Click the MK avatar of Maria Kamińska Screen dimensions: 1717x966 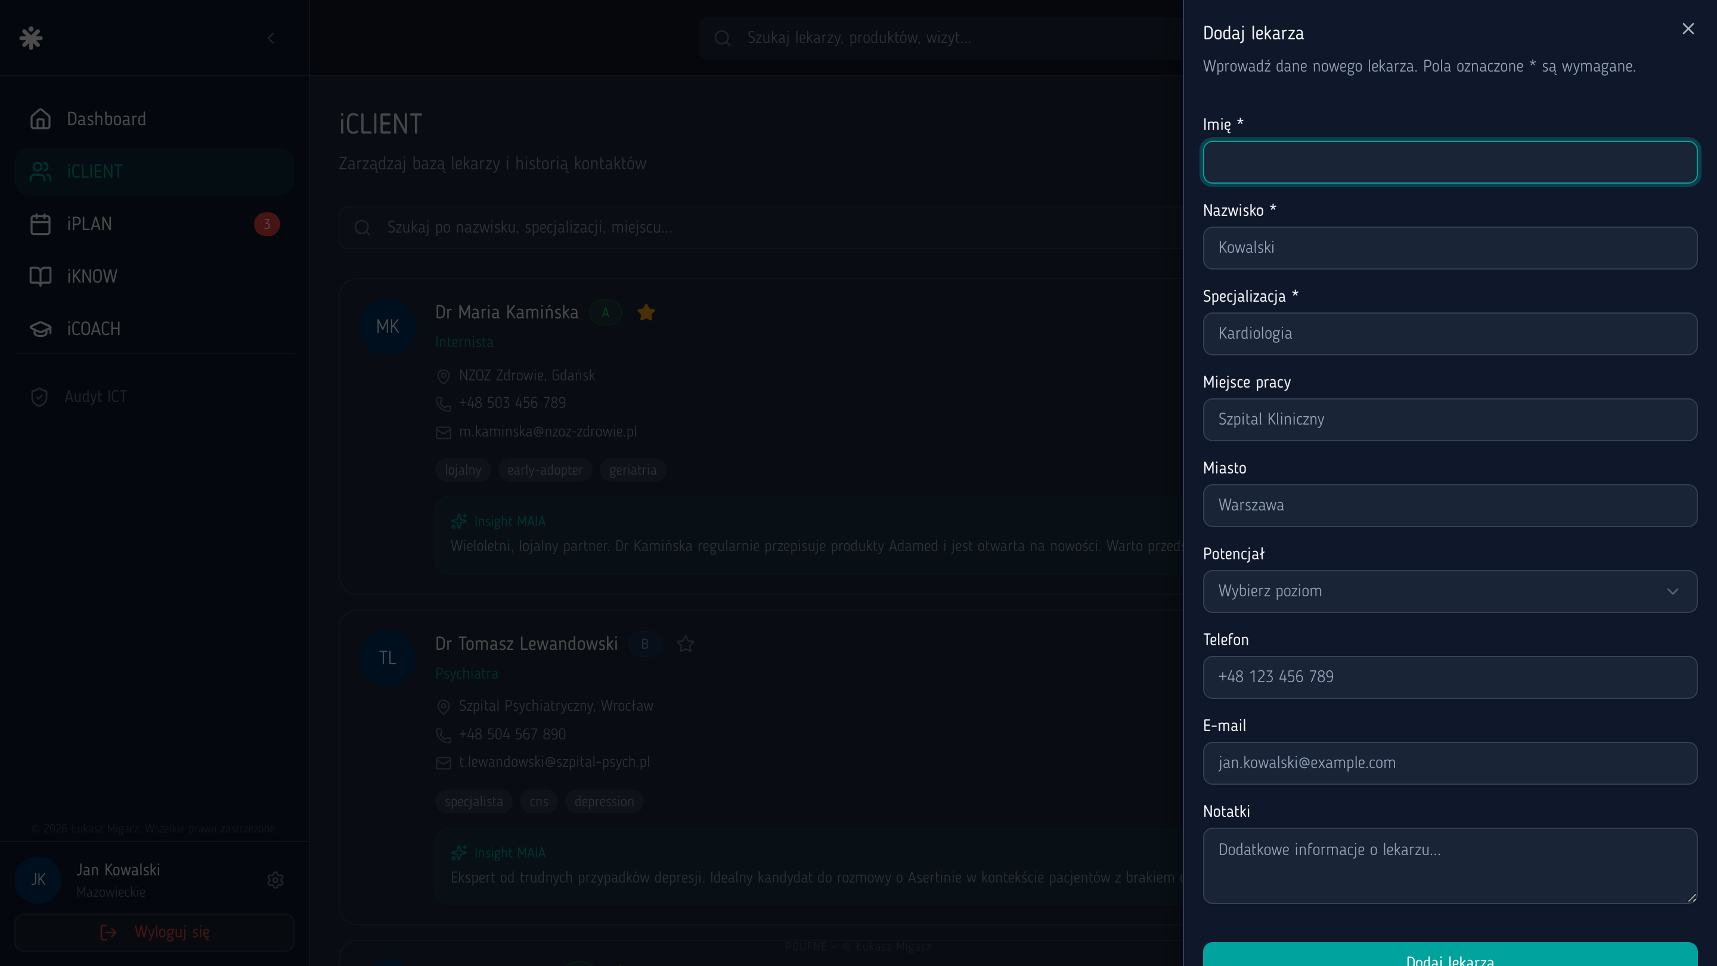(x=388, y=327)
